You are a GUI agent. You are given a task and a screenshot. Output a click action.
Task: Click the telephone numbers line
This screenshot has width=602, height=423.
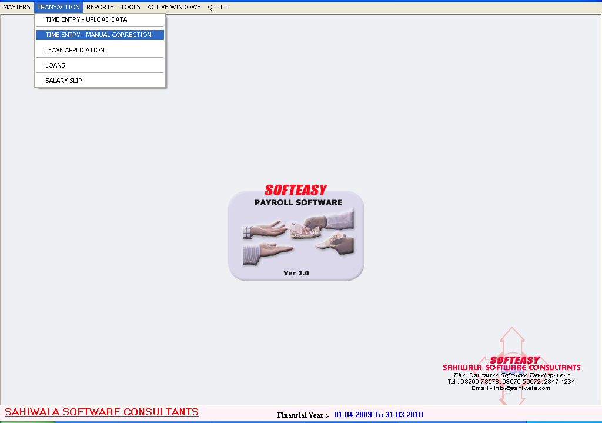pyautogui.click(x=511, y=381)
